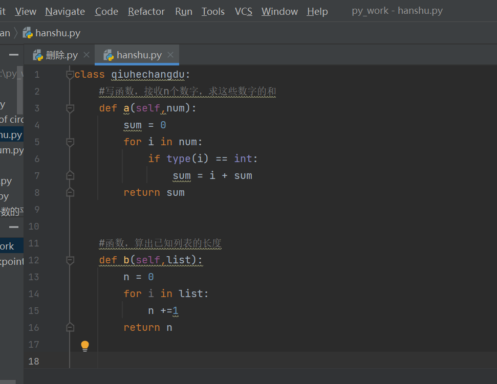Collapse the class qiuhechangdu fold marker
The width and height of the screenshot is (497, 384).
70,75
